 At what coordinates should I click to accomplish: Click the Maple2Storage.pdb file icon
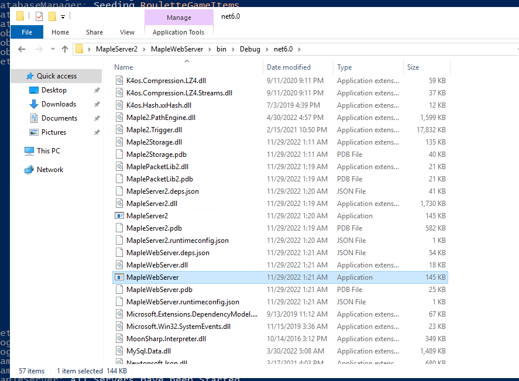tap(119, 155)
